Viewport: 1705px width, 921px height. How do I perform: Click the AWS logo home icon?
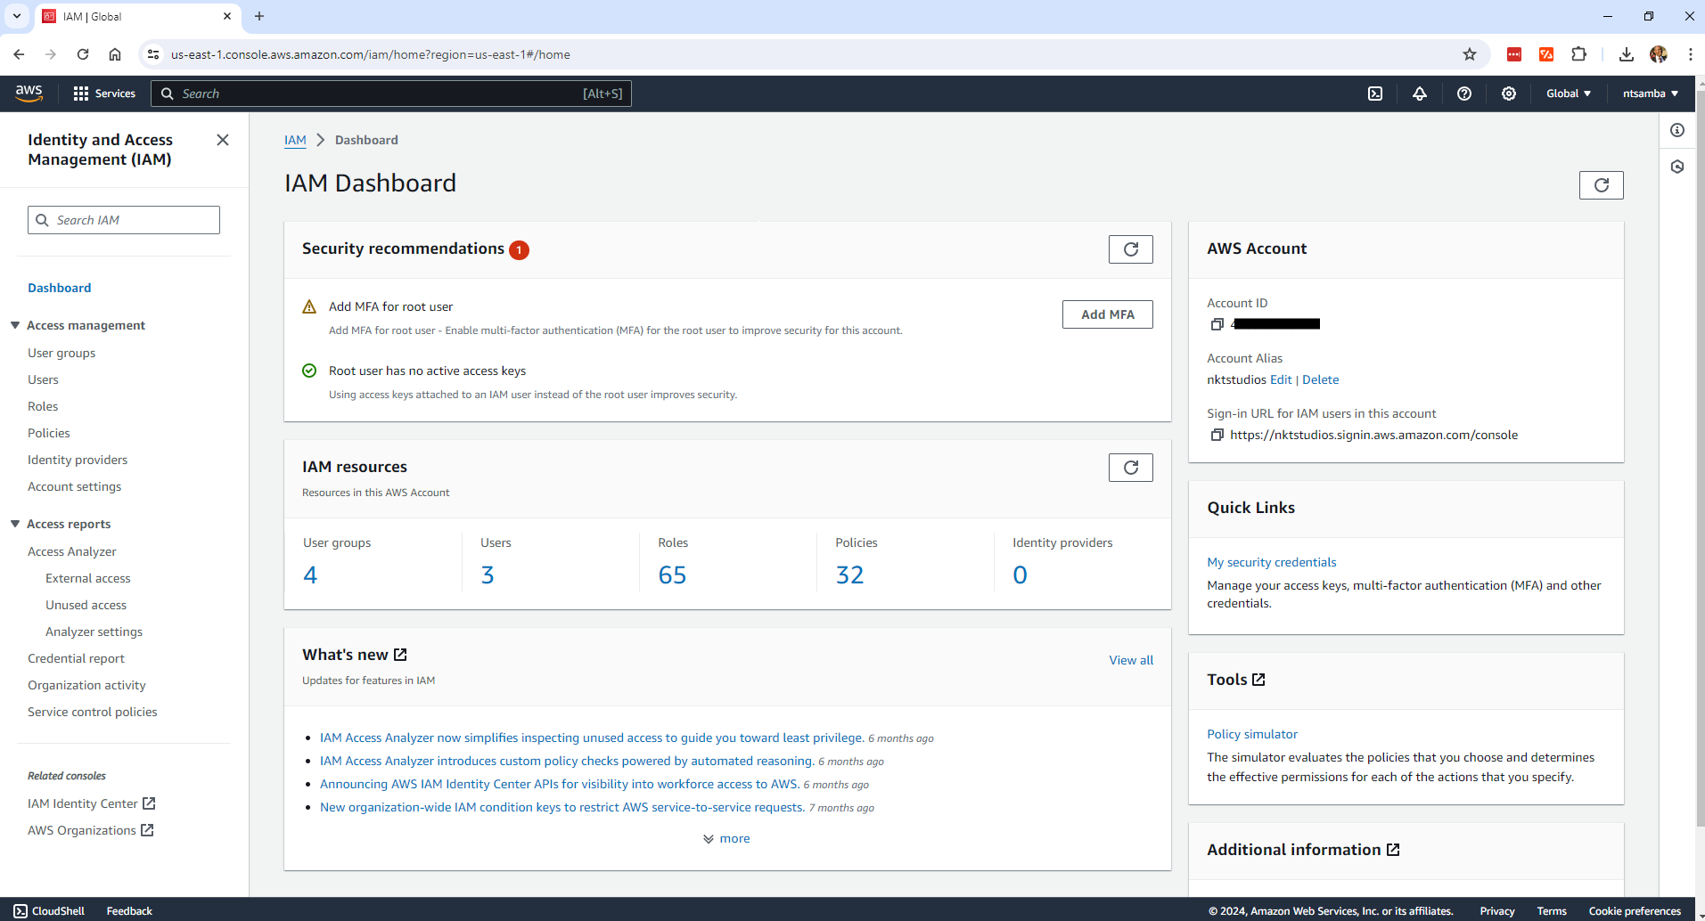(29, 94)
